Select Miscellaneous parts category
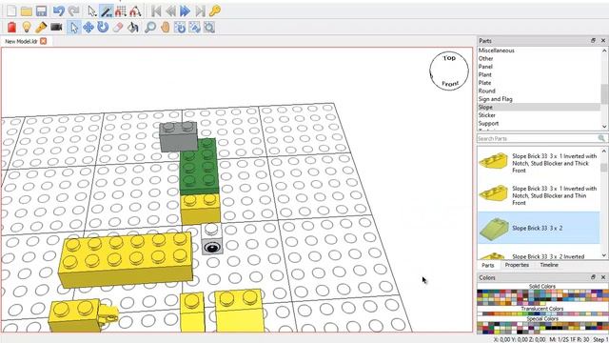Viewport: 609px width, 343px height. pyautogui.click(x=497, y=50)
